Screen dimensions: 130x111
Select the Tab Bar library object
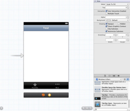click(x=111, y=97)
